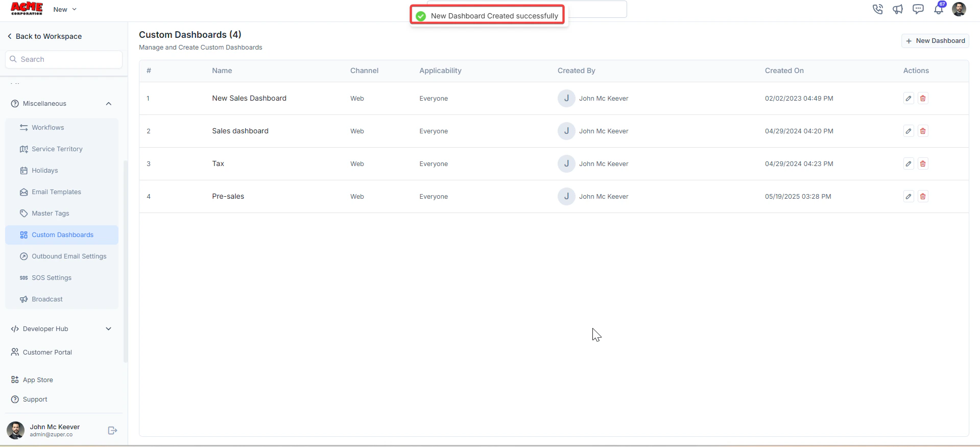Viewport: 980px width, 447px height.
Task: Open Email Templates settings
Action: (62, 192)
